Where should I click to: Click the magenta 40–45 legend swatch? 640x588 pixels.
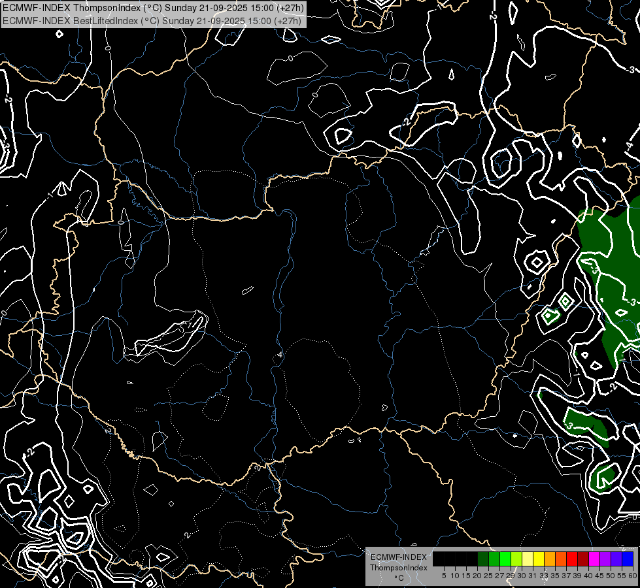594,559
